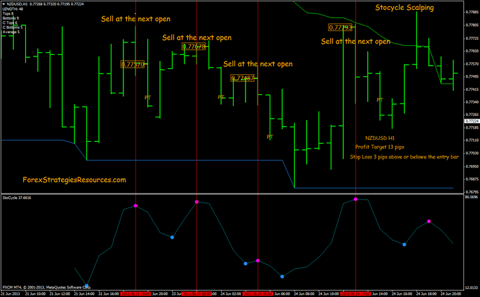The image size is (480, 297).
Task: Select the 'Average 5' indicator text
Action: click(11, 32)
